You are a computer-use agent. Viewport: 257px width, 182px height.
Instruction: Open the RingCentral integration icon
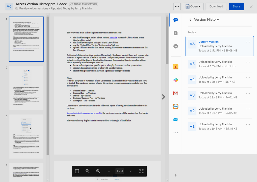pyautogui.click(x=175, y=106)
